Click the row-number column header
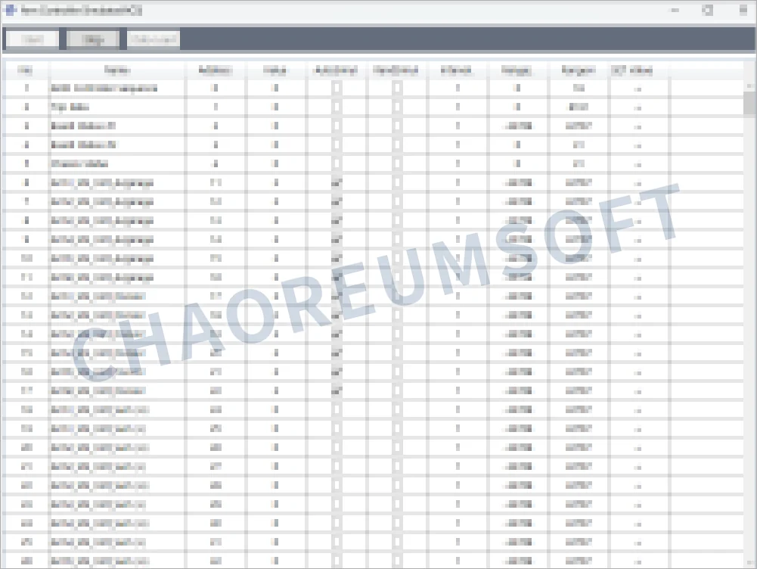Screen dimensions: 757x569 click(25, 70)
